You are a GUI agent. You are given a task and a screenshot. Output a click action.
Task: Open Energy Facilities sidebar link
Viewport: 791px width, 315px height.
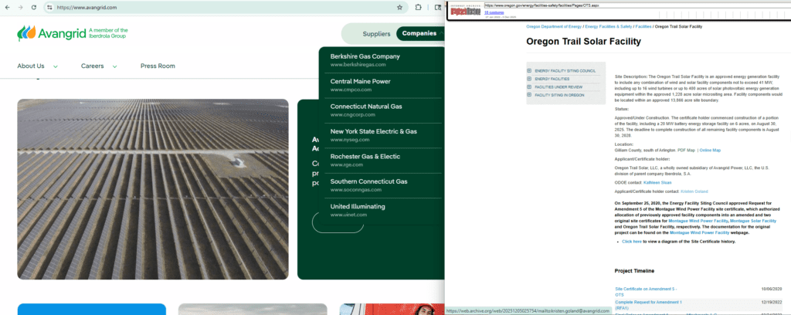pos(552,79)
